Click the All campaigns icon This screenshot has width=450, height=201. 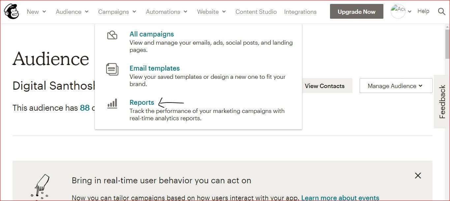coord(112,35)
